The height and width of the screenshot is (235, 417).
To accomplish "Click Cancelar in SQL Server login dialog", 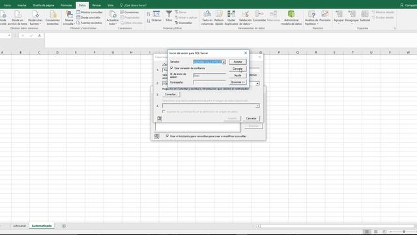I will click(x=238, y=69).
